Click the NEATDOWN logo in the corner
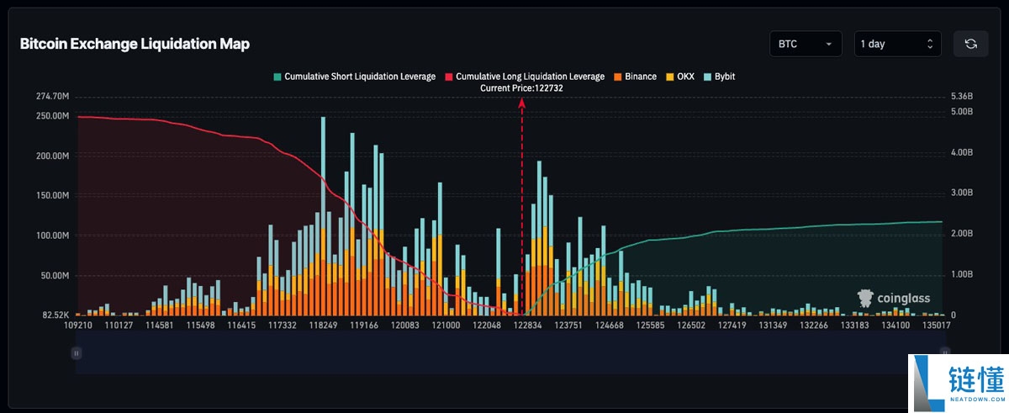The width and height of the screenshot is (1009, 413). coord(959,383)
